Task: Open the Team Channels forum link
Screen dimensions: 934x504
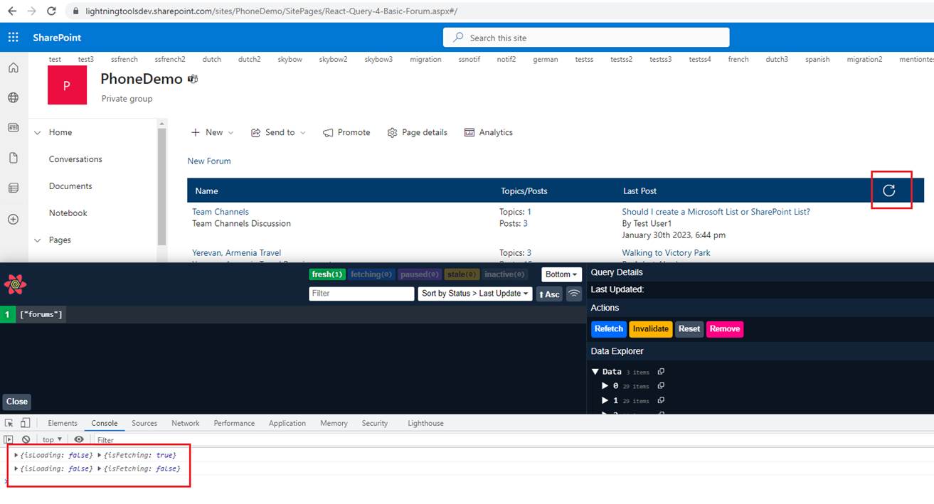Action: pyautogui.click(x=221, y=212)
